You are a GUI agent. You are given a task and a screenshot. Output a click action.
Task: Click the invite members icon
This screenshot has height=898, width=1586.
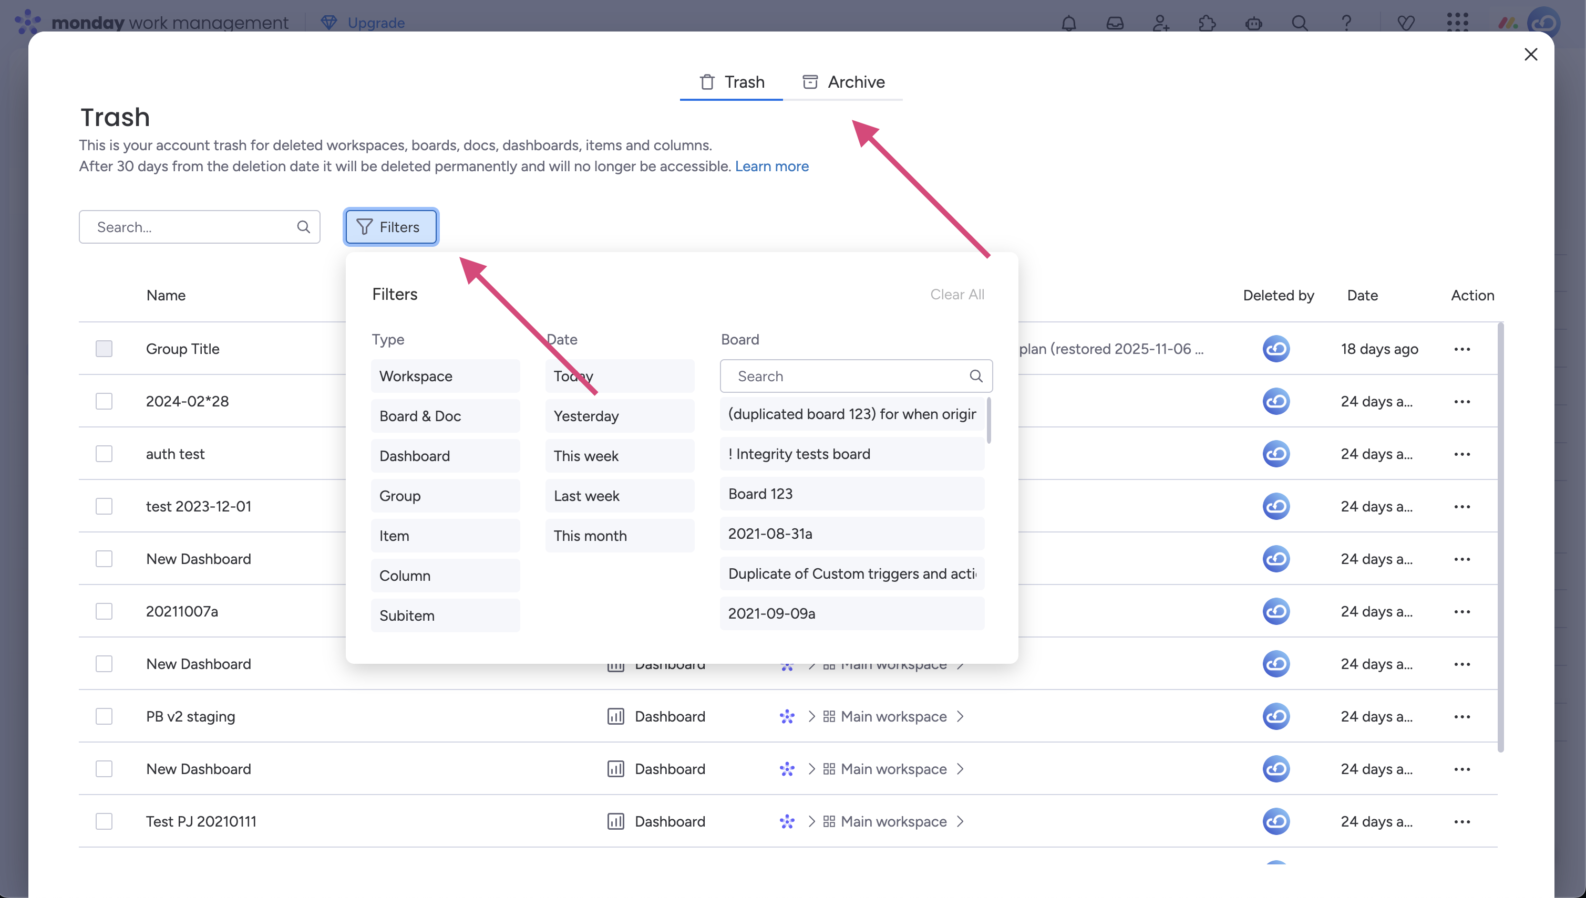click(x=1161, y=24)
